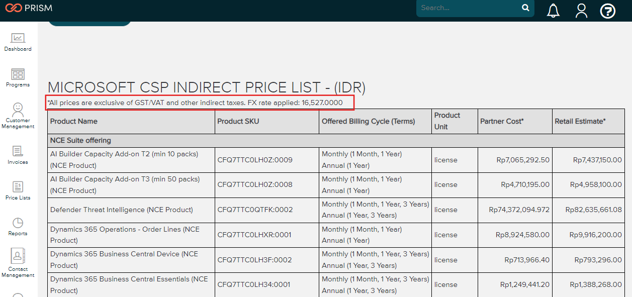Screen dimensions: 632x297
Task: Go to Reports sidebar label
Action: [18, 234]
